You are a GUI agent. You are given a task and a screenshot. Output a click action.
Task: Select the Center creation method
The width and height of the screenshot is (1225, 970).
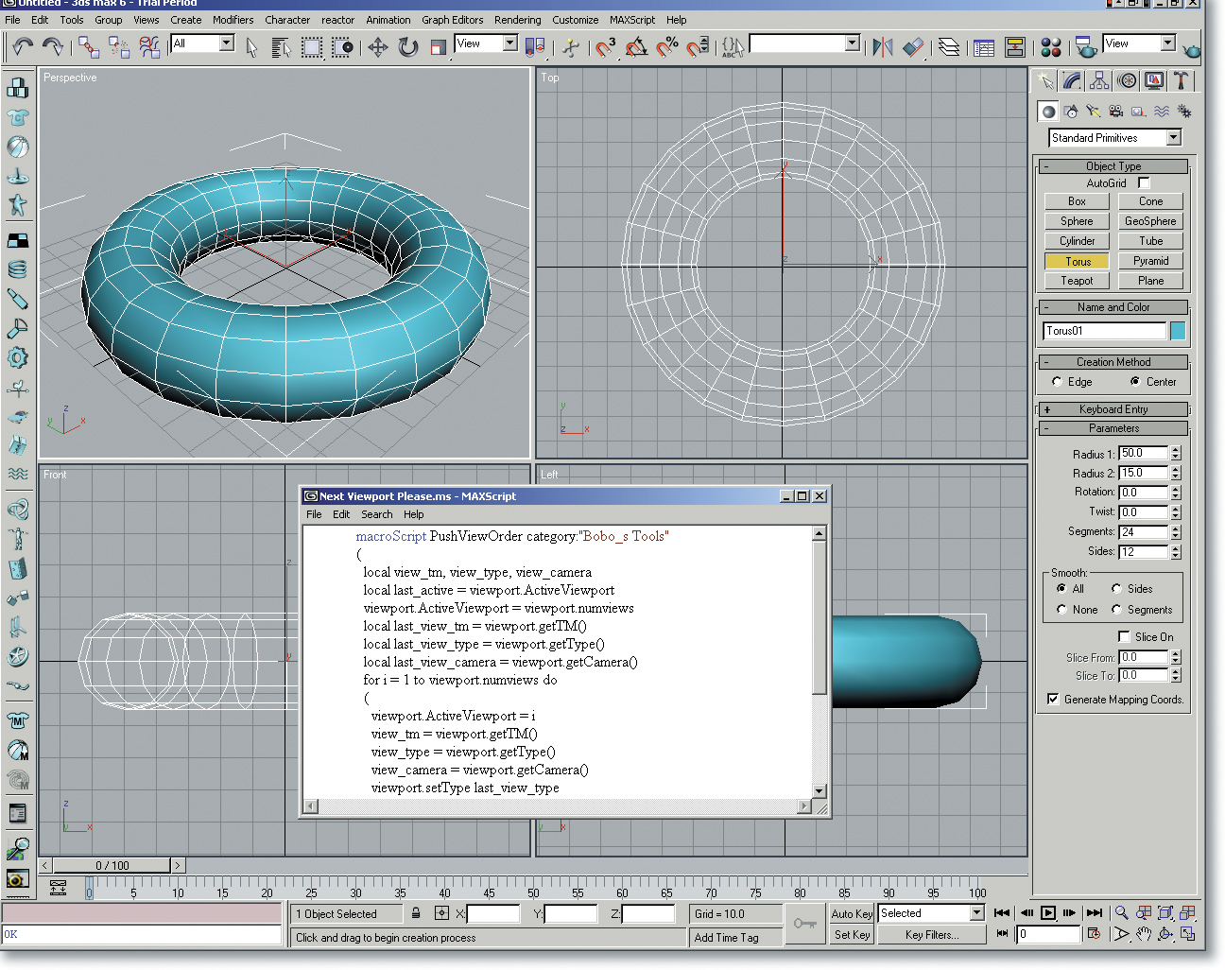(1135, 382)
